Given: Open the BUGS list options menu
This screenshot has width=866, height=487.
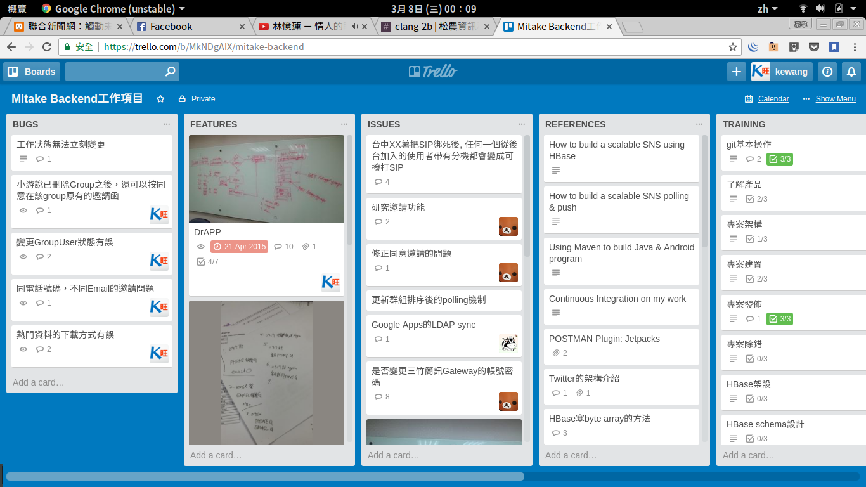Looking at the screenshot, I should pos(167,124).
